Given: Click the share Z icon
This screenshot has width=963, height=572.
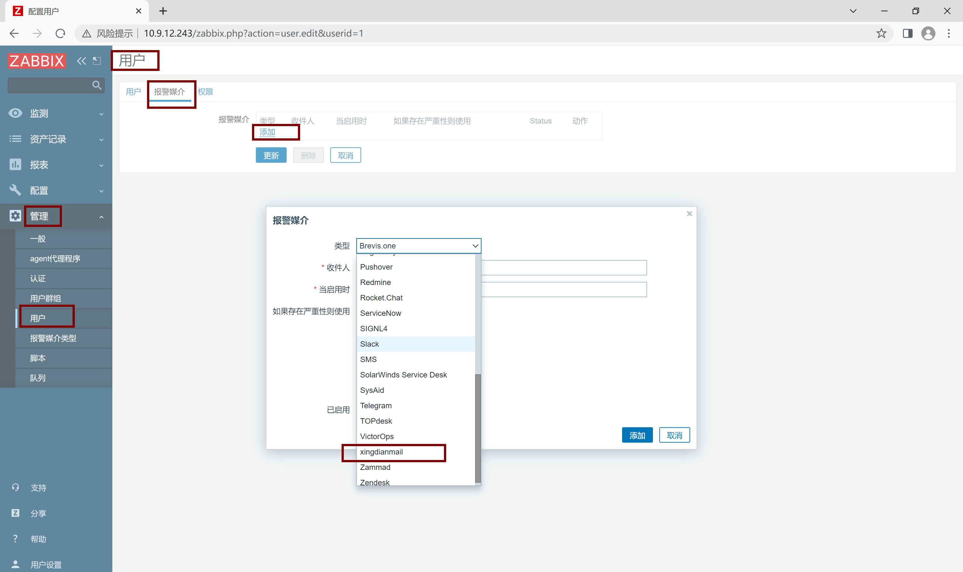Looking at the screenshot, I should pos(15,513).
